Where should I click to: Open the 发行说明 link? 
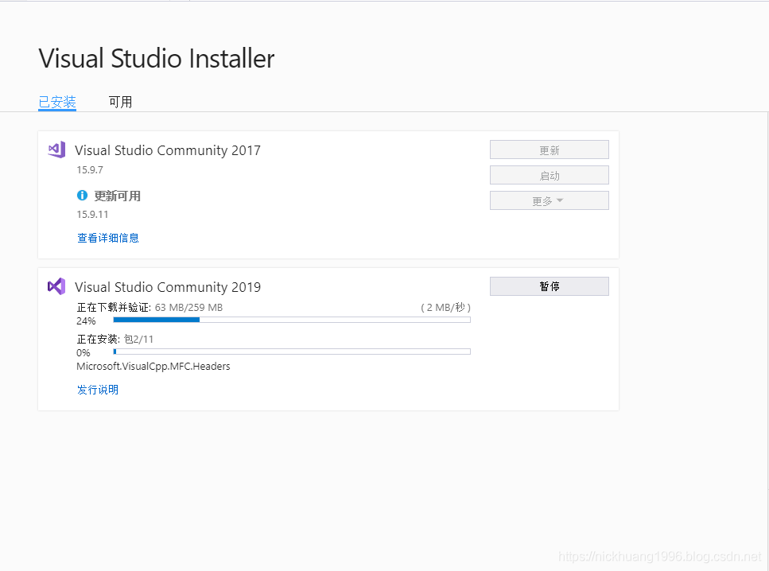pyautogui.click(x=98, y=390)
